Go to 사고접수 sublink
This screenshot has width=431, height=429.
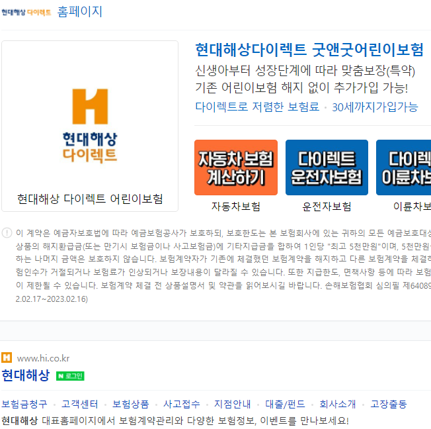[182, 404]
